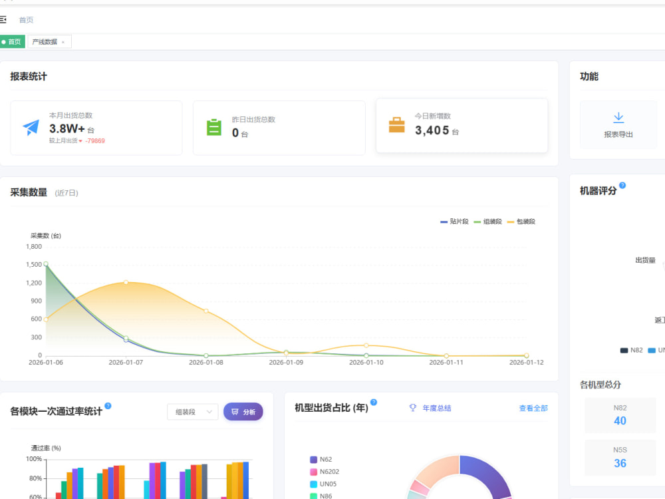Screen dimensions: 665x499
Task: Click the 各机型总分 heading
Action: click(x=600, y=385)
